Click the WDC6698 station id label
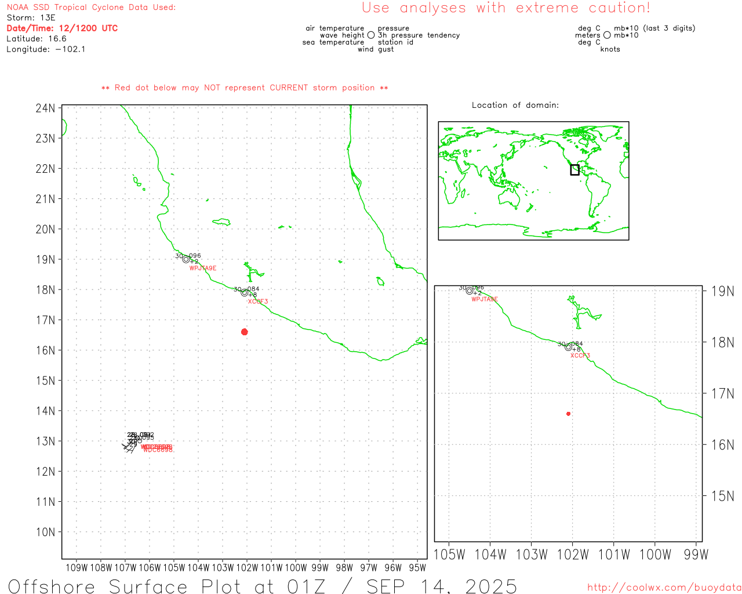Viewport: 742px width, 594px height. pyautogui.click(x=158, y=450)
